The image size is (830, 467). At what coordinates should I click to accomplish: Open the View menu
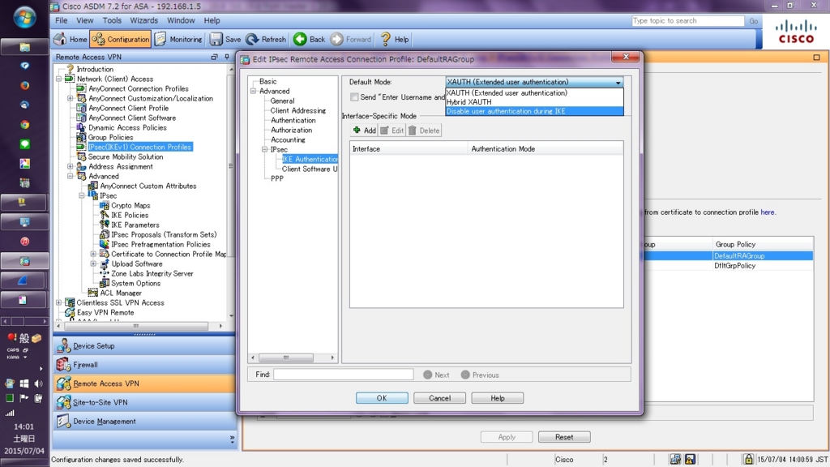coord(84,20)
